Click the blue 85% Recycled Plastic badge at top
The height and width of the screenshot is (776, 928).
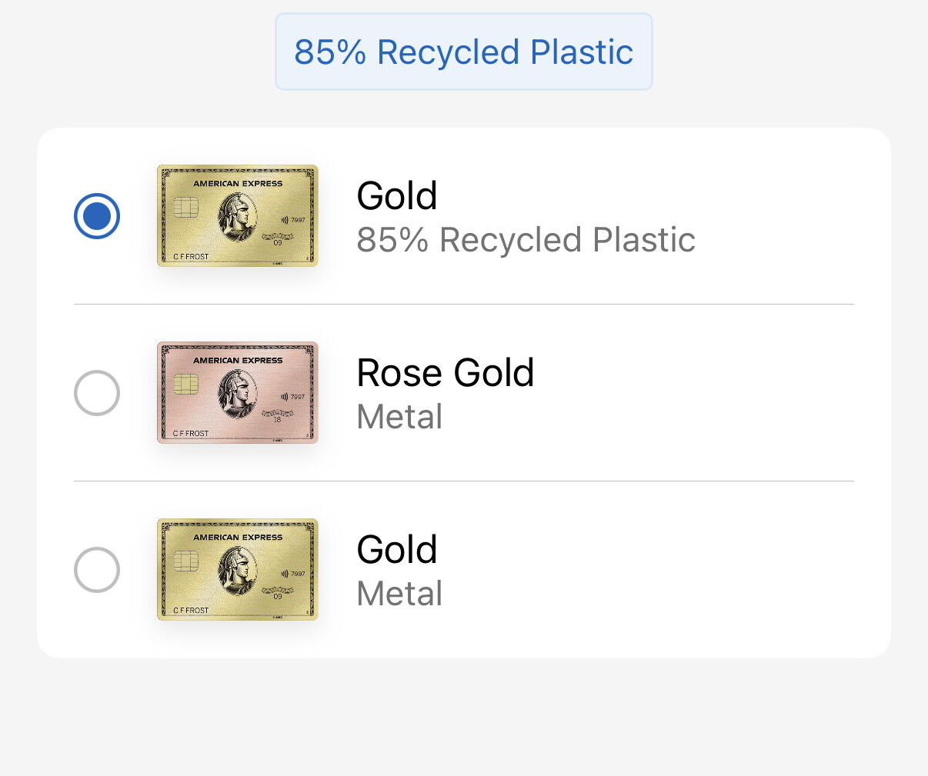(x=463, y=52)
